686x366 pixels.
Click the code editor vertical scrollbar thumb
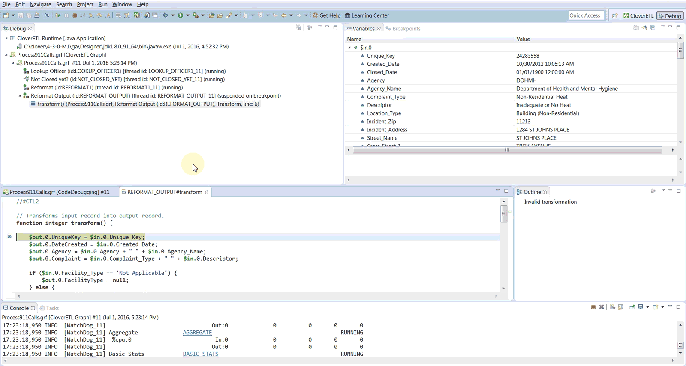(504, 214)
